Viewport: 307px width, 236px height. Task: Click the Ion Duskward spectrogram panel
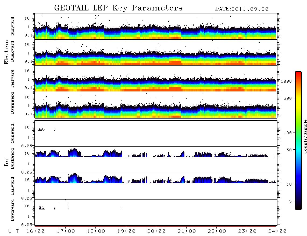point(156,160)
